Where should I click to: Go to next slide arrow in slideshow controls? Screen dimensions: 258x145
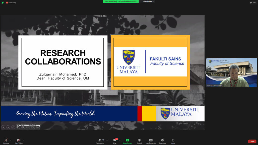coord(8,127)
